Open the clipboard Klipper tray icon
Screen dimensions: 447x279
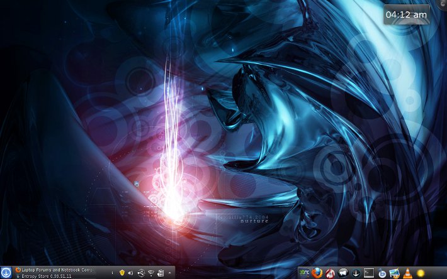(161, 273)
